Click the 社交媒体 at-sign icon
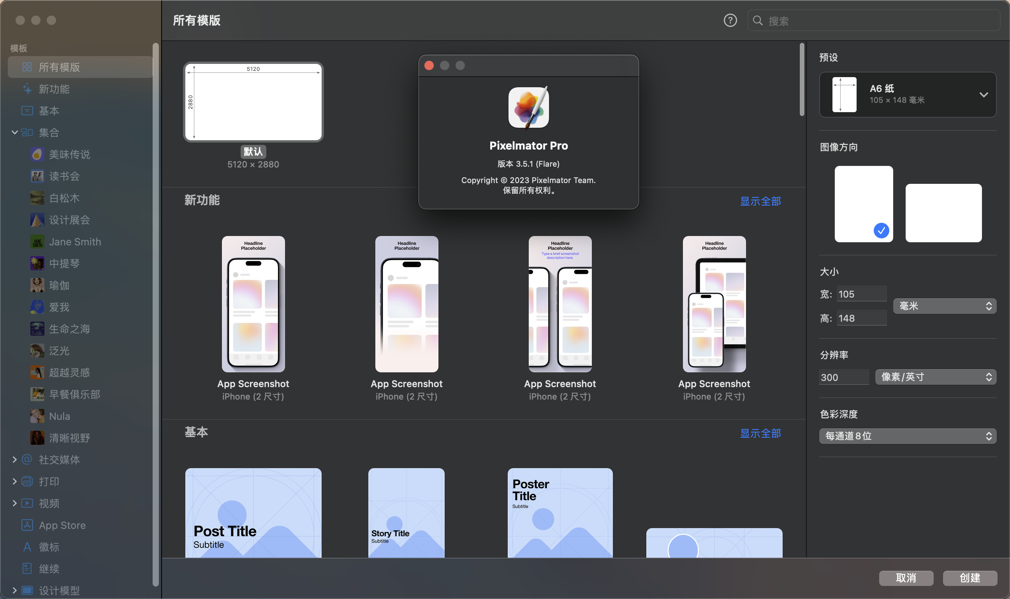This screenshot has height=599, width=1010. [x=27, y=459]
